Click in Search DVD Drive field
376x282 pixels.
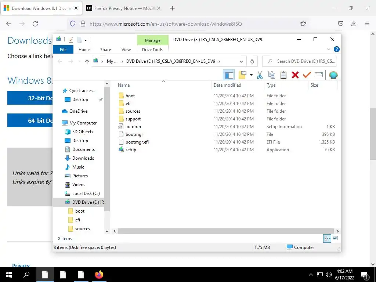(300, 61)
